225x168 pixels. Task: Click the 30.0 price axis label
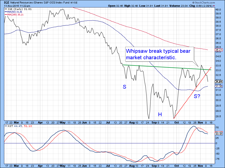pos(218,100)
